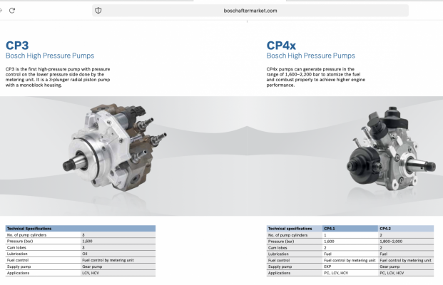443x285 pixels.
Task: Click the EKP supply pump cell for CP4.1
Action: pyautogui.click(x=350, y=266)
